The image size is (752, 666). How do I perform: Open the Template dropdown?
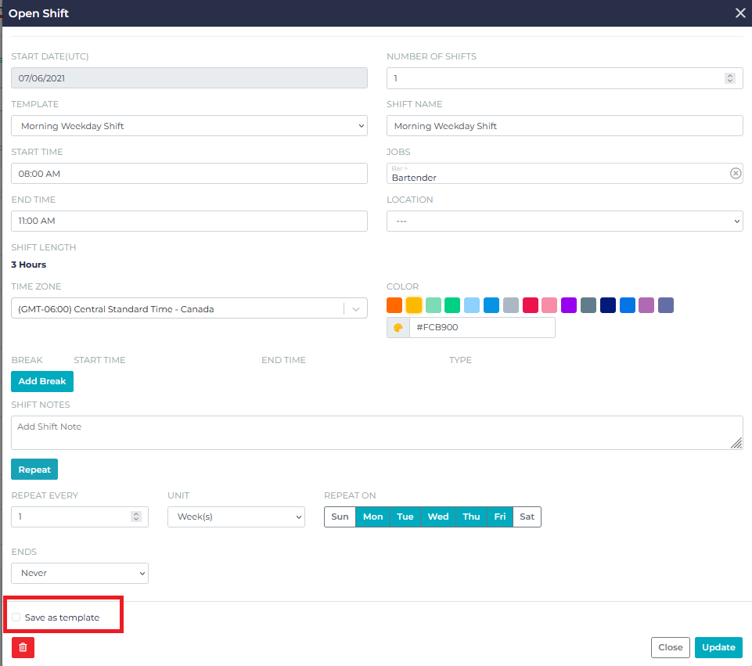189,126
